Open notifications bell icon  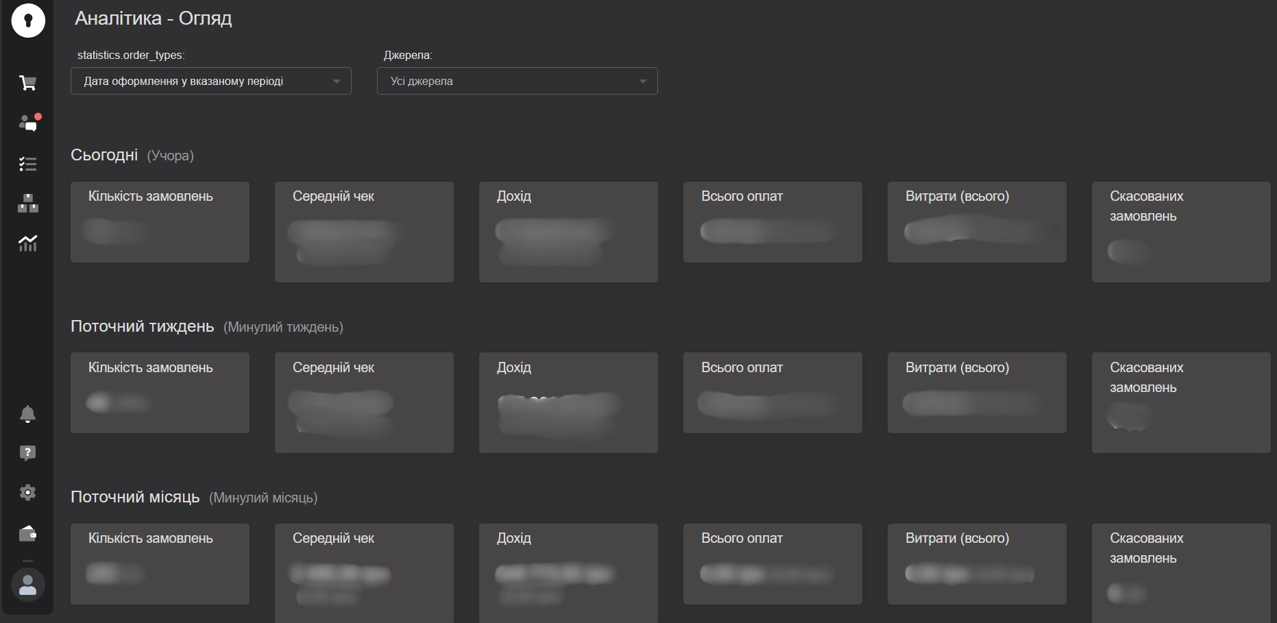[27, 414]
